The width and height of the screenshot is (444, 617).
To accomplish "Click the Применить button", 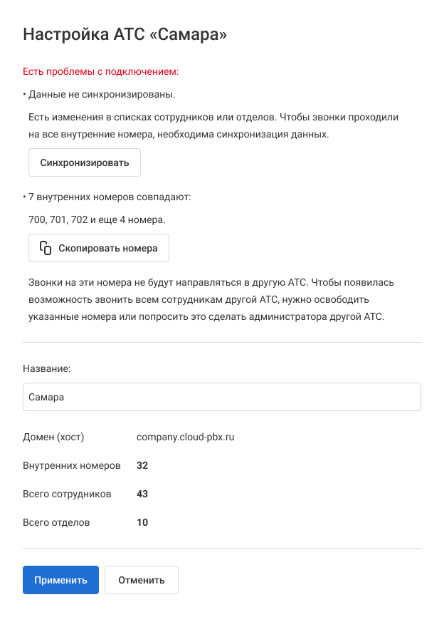I will pyautogui.click(x=60, y=580).
